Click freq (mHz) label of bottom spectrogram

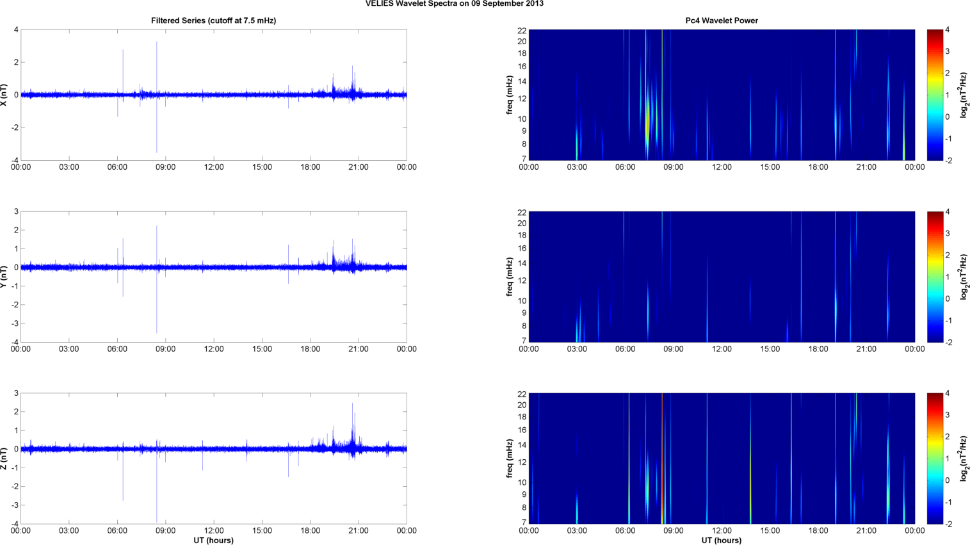point(509,459)
